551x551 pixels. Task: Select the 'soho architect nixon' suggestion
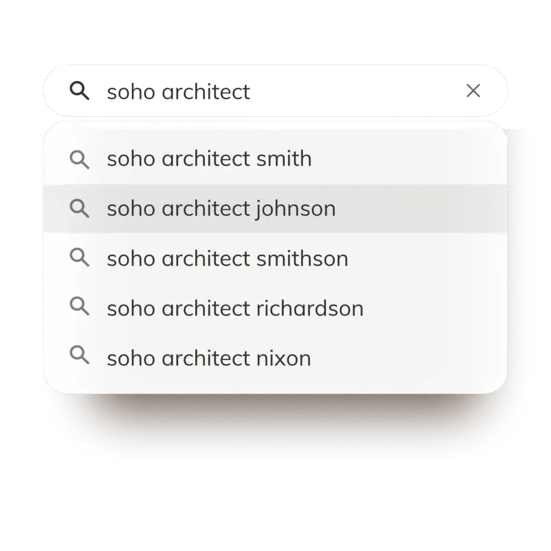tap(275, 358)
